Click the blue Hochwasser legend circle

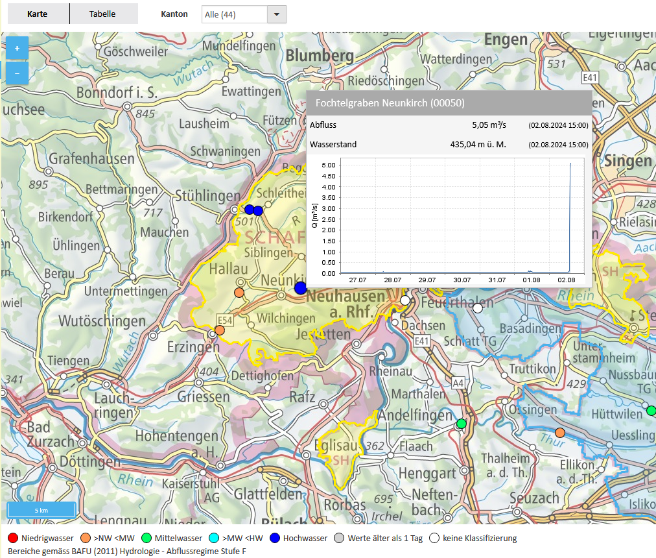(x=274, y=538)
